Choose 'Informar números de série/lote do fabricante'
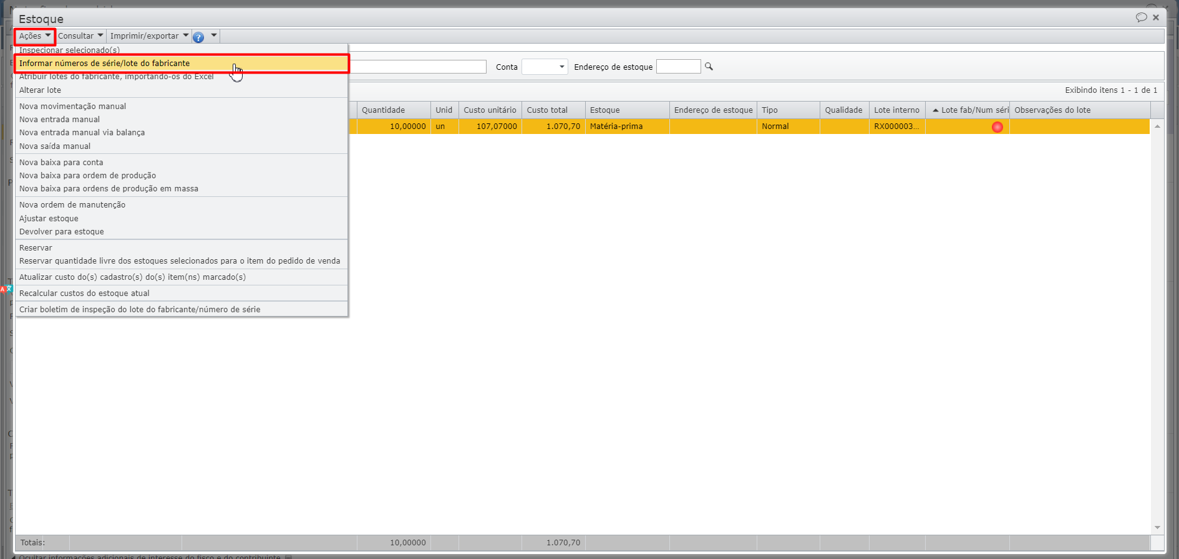The width and height of the screenshot is (1179, 559). (182, 64)
